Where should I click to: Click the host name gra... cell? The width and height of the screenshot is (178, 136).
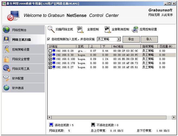pyautogui.click(x=82, y=51)
